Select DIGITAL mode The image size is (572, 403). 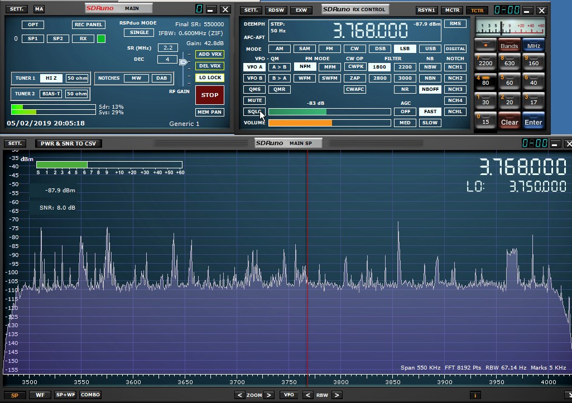click(x=455, y=49)
